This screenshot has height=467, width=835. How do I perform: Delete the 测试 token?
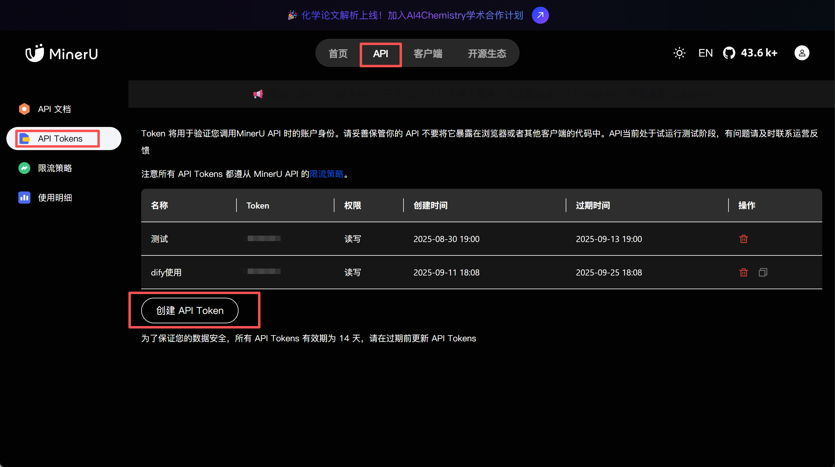click(743, 239)
